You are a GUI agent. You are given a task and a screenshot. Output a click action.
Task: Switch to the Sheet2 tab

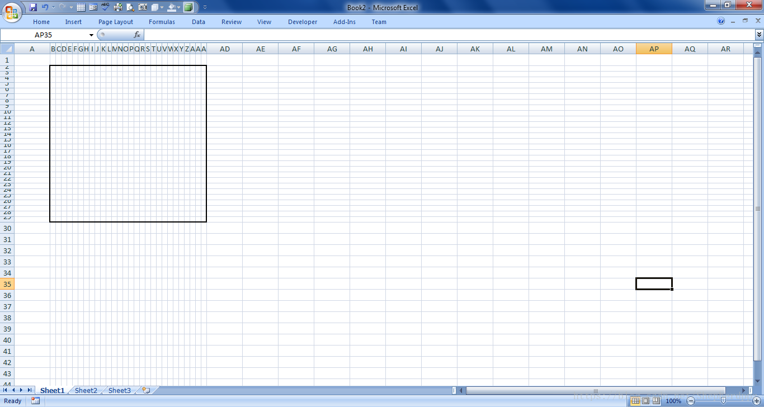(x=86, y=390)
